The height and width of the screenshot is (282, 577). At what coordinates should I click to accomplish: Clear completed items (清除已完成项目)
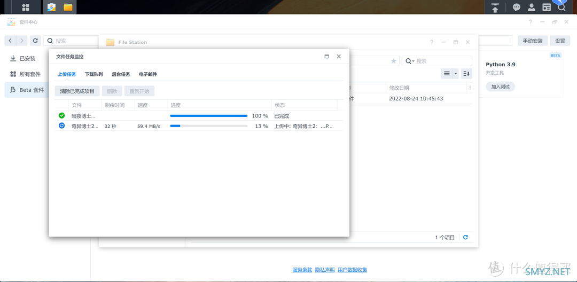[x=77, y=91]
